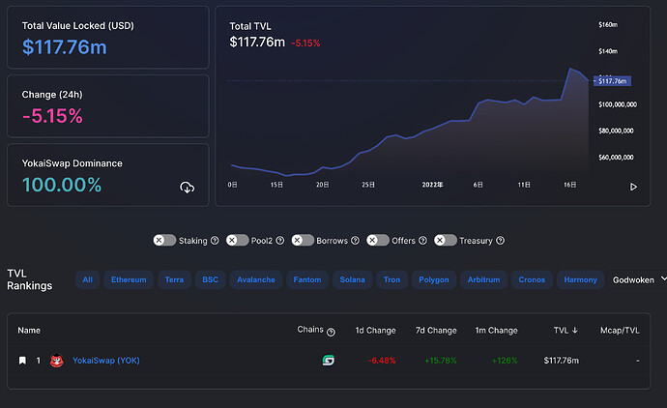
Task: Click the help icon next to Treasury
Action: pos(501,241)
